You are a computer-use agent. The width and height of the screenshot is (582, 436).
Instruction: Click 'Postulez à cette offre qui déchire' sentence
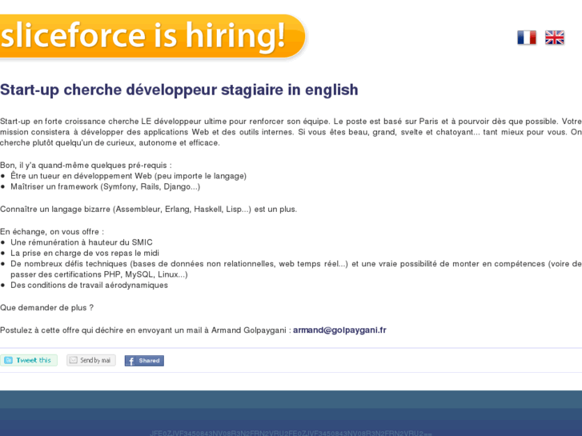(193, 330)
